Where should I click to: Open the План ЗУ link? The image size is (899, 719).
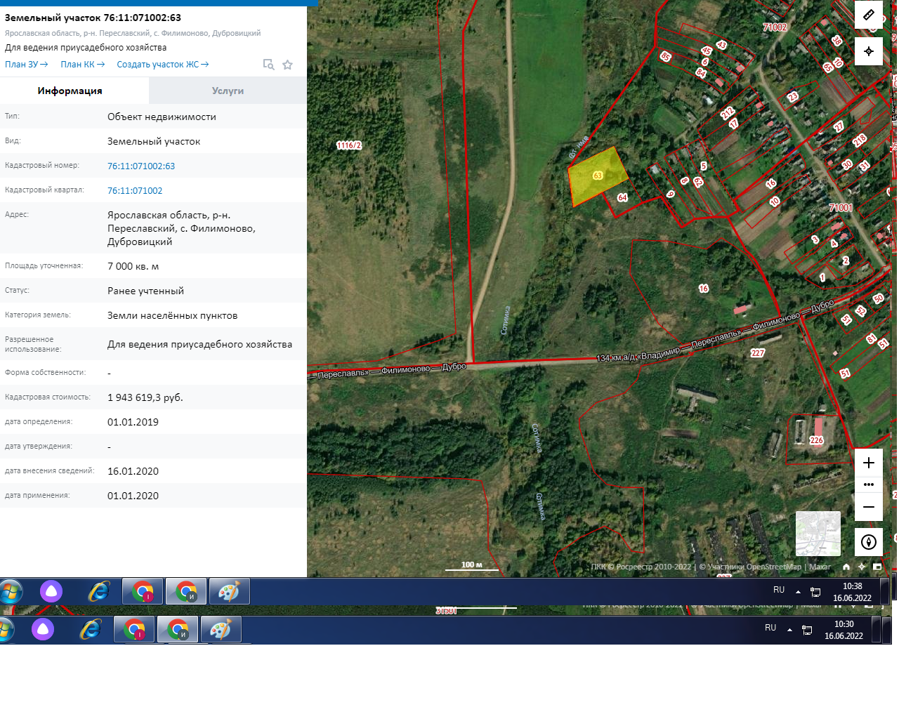pos(27,65)
